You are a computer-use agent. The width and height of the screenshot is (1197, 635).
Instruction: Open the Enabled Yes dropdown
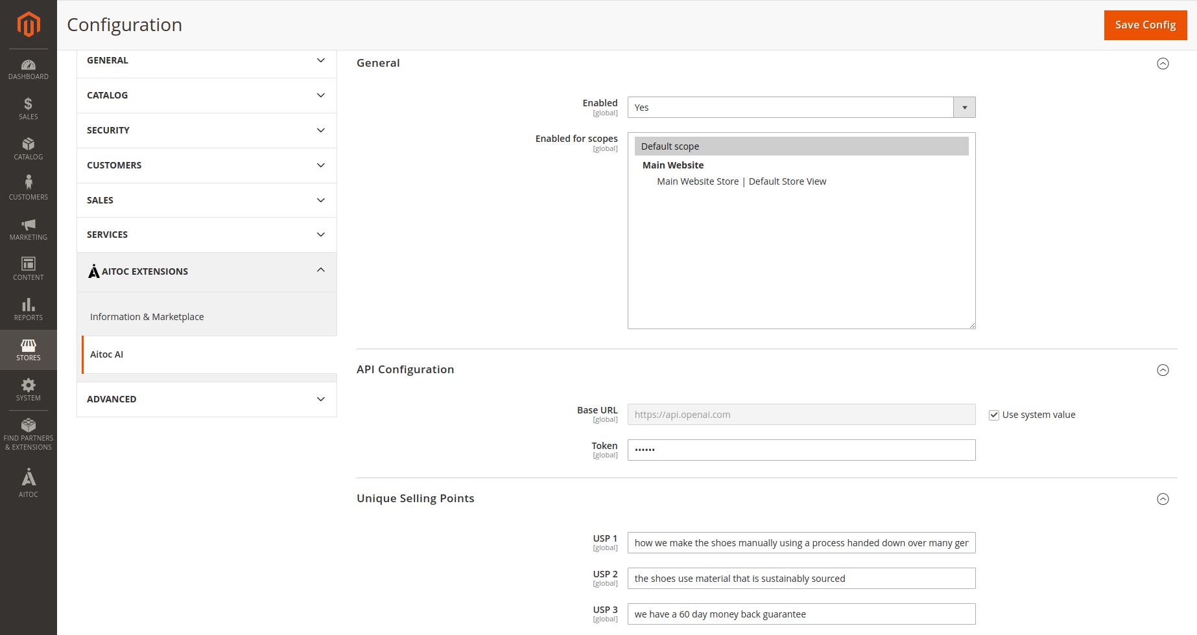801,108
